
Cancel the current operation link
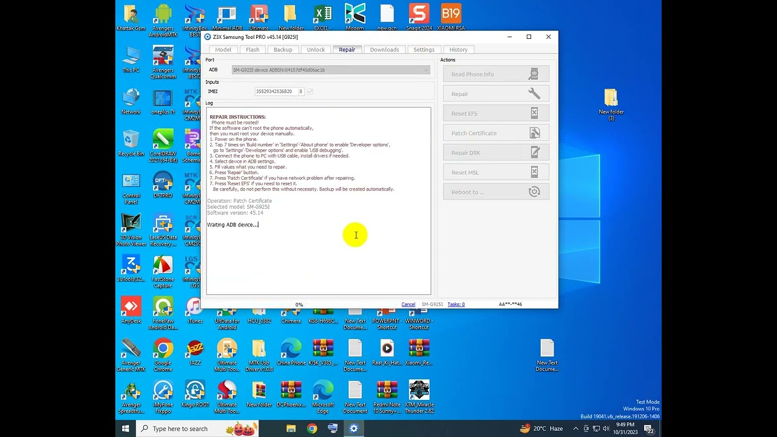[x=408, y=305]
